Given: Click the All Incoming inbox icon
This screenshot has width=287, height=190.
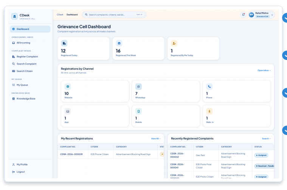Looking at the screenshot, I should click(13, 43).
